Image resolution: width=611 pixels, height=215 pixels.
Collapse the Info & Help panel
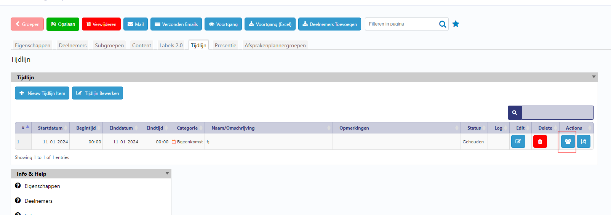(x=167, y=173)
